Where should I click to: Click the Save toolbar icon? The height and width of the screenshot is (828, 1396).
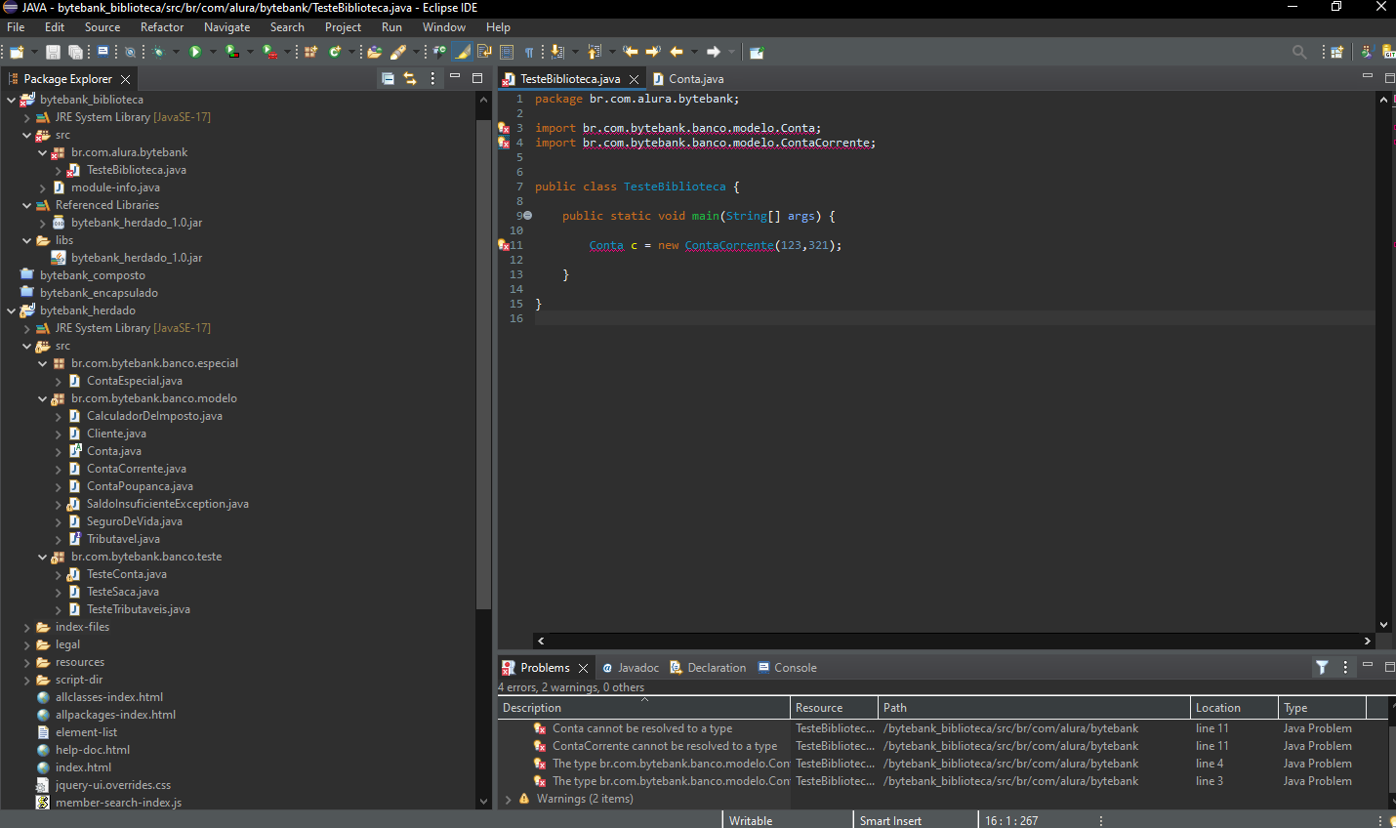[53, 52]
